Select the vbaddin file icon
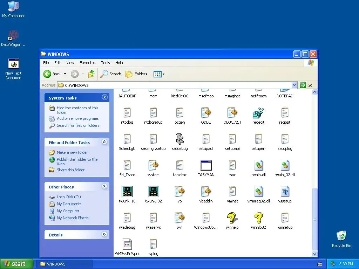359x269 pixels. (x=206, y=192)
